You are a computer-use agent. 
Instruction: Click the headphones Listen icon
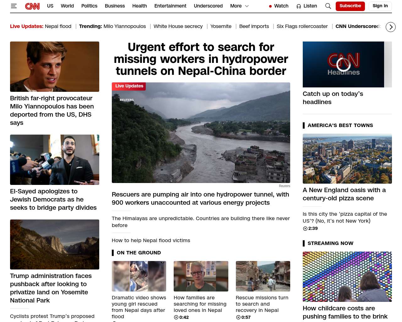pyautogui.click(x=299, y=6)
